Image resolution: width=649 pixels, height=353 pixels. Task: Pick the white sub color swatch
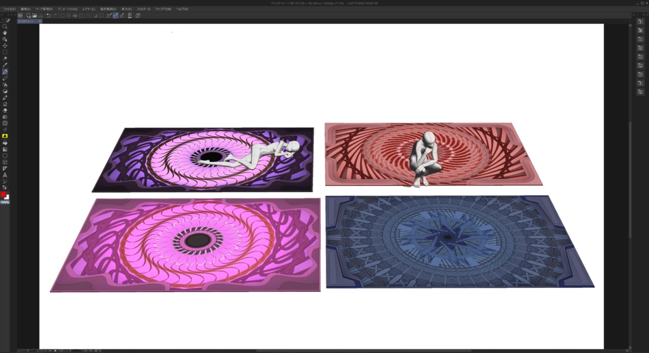point(7,197)
